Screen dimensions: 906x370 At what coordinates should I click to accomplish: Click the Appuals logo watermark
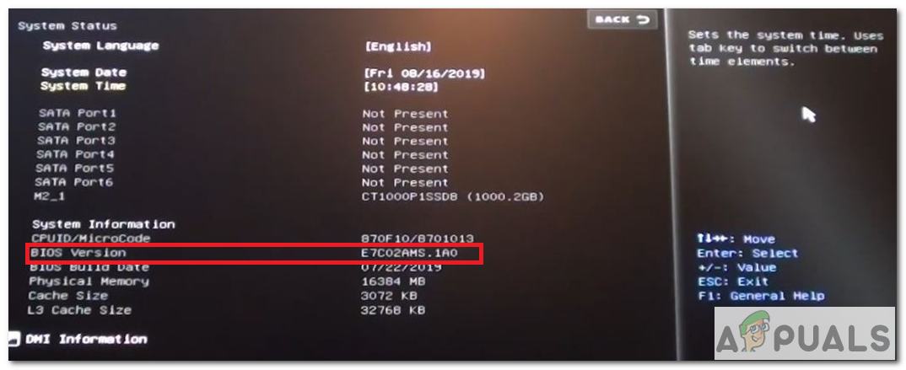pyautogui.click(x=804, y=335)
